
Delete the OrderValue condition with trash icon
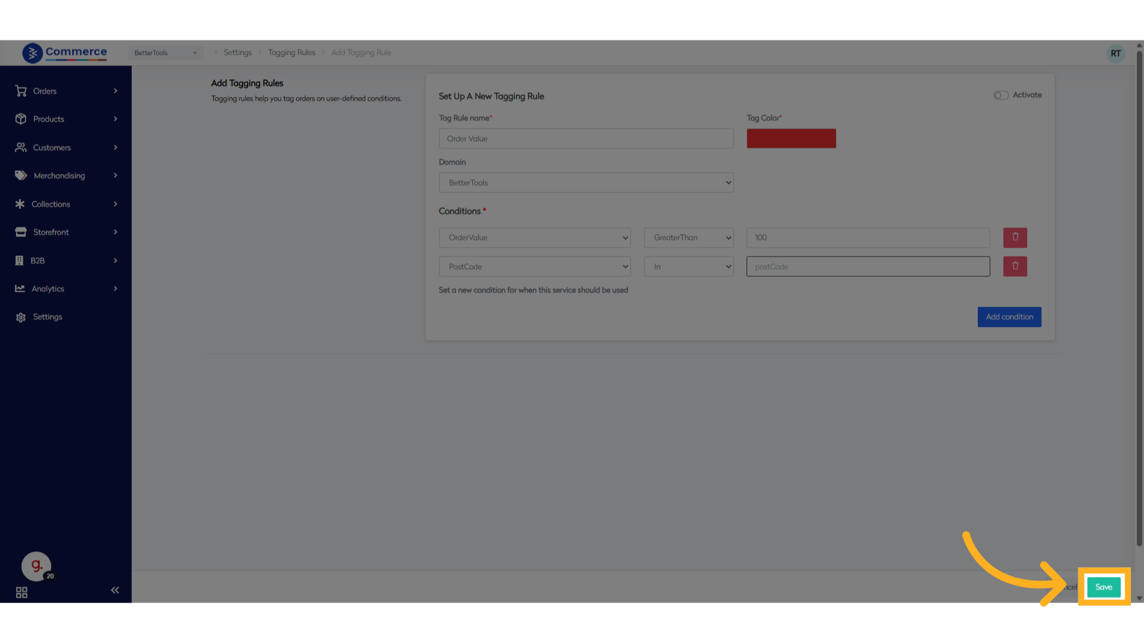coord(1015,238)
